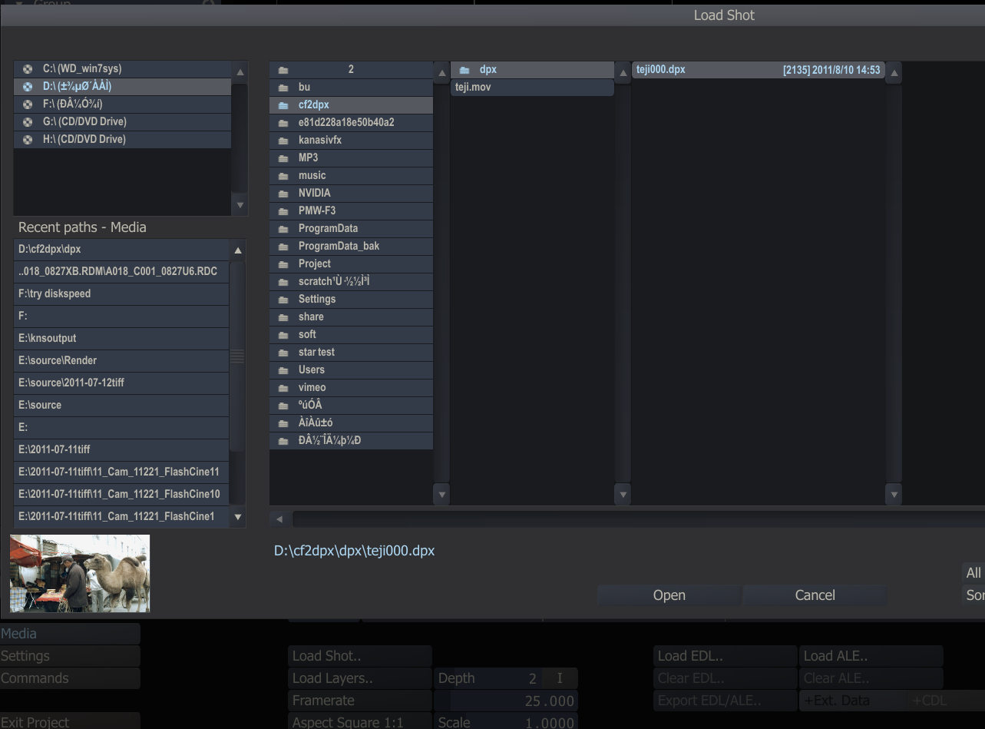This screenshot has width=985, height=729.
Task: Click the camel preview thumbnail
Action: (x=80, y=574)
